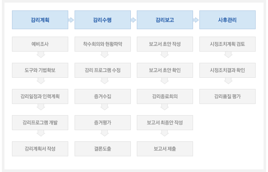Click the 감리종료회의 box
The image size is (268, 172).
[x=165, y=96]
